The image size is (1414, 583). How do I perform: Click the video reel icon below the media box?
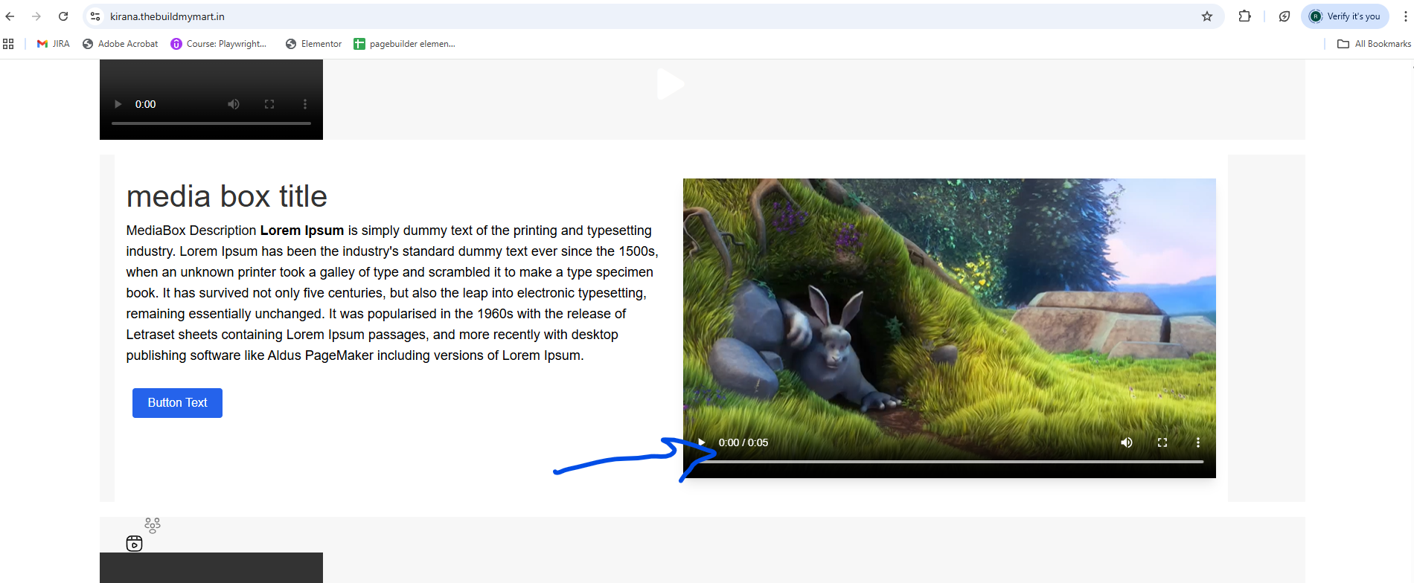point(134,544)
